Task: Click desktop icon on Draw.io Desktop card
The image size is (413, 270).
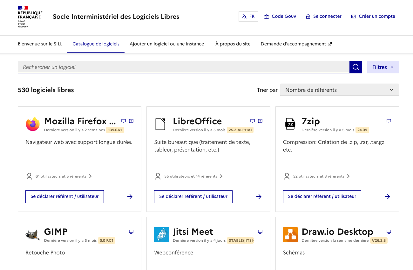Action: [389, 232]
